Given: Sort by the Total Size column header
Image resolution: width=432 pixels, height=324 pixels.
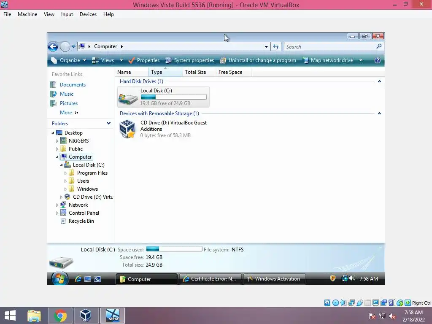Looking at the screenshot, I should pos(199,72).
